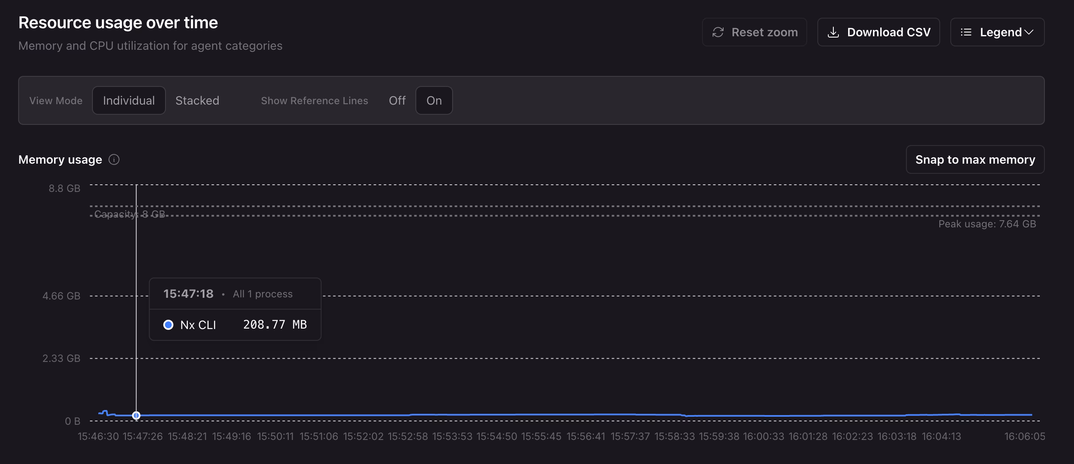
Task: Click the 0 B y-axis label
Action: [72, 421]
